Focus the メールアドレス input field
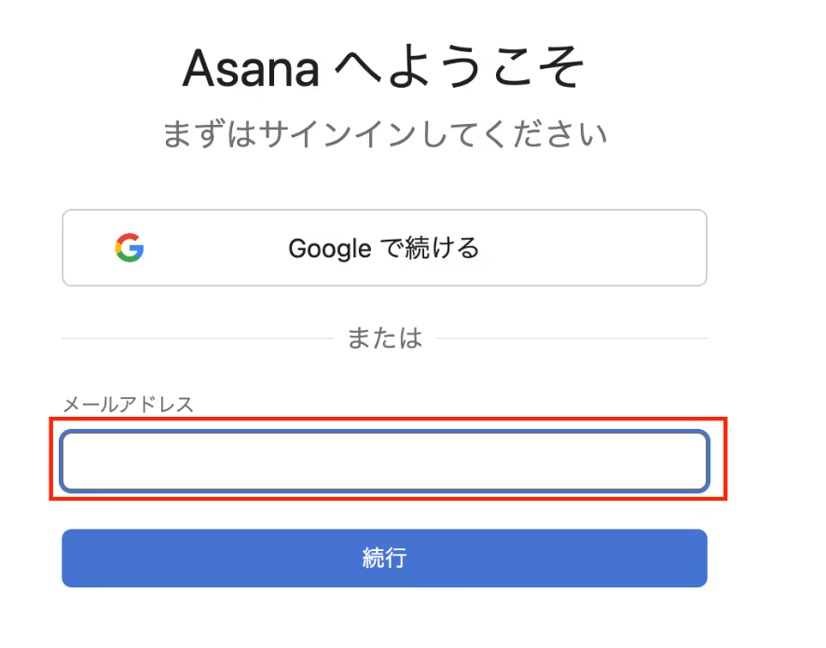 pyautogui.click(x=384, y=461)
